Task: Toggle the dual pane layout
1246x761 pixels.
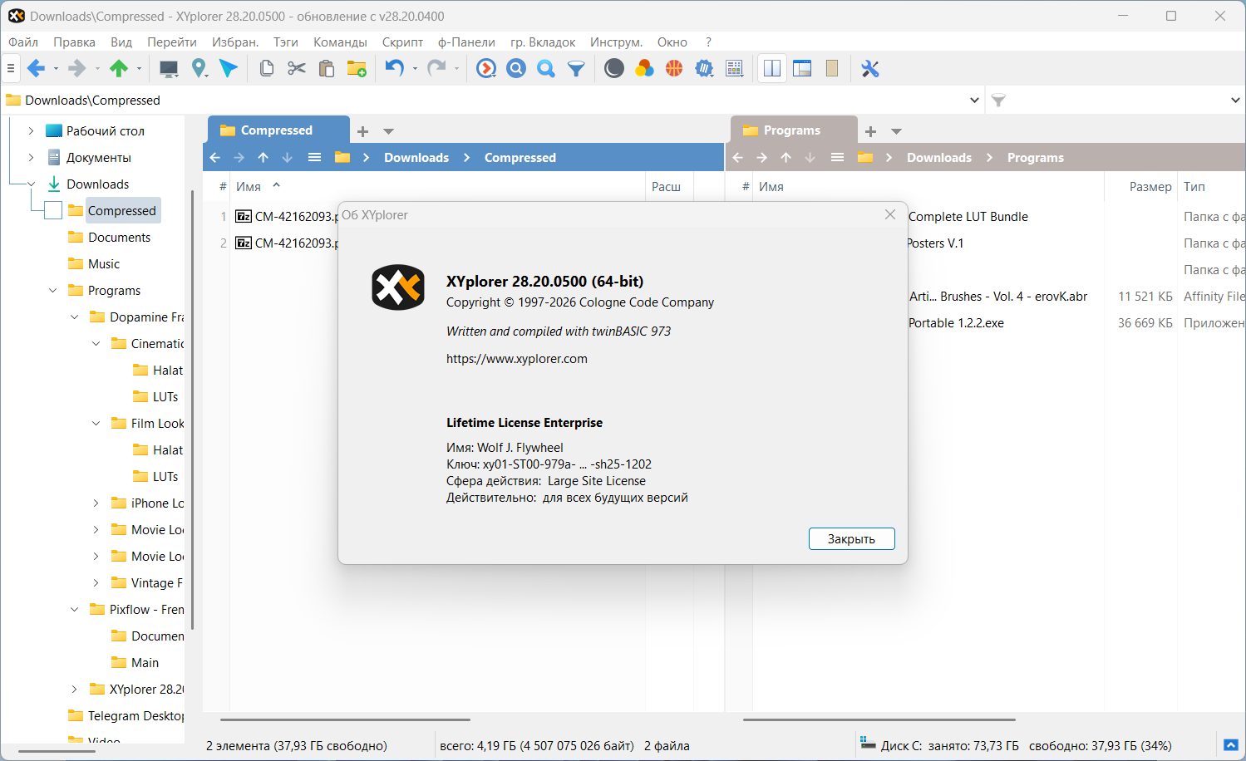Action: point(772,69)
